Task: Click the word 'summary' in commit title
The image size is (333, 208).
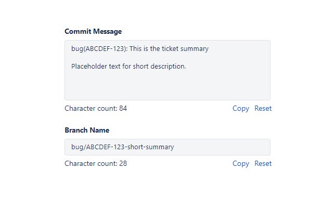Action: [194, 49]
